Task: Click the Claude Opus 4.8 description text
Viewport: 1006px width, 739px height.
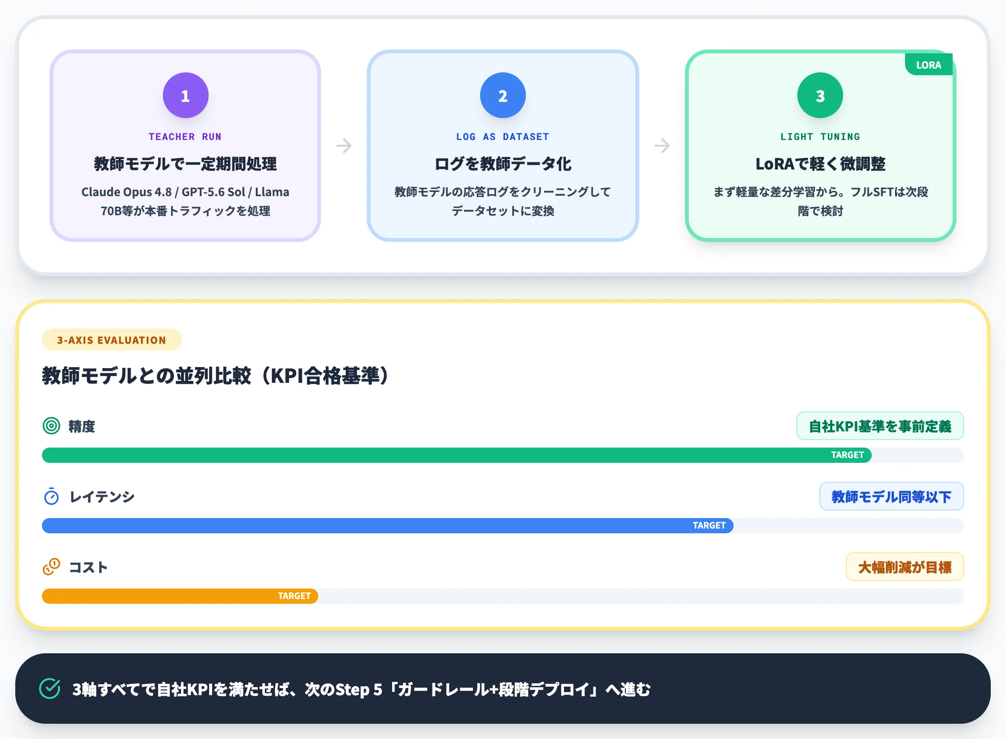Action: coord(185,201)
